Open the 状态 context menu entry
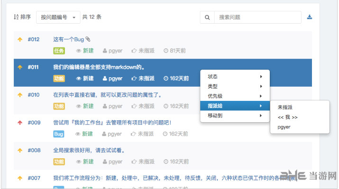The height and width of the screenshot is (189, 339). [235, 76]
